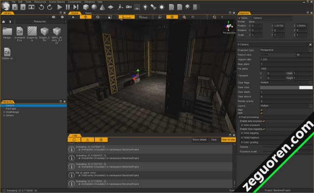This screenshot has width=314, height=193.
Task: Expand the SmallHangar hierarchy node
Action: pos(4,112)
